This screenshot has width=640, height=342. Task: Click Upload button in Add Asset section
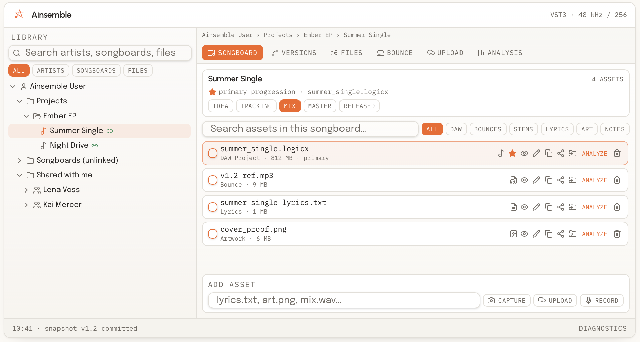(x=555, y=301)
